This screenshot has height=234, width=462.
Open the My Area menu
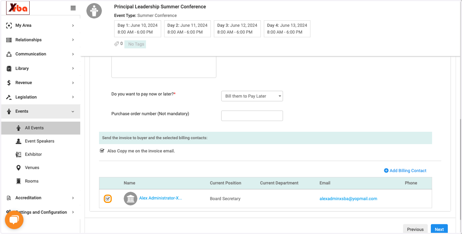click(x=40, y=25)
